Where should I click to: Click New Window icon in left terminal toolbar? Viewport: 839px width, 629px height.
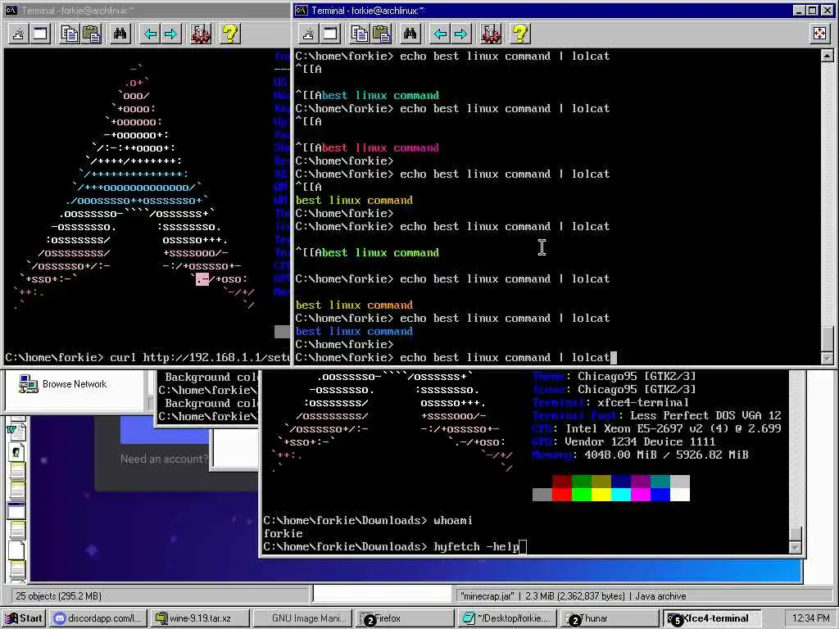pyautogui.click(x=41, y=34)
